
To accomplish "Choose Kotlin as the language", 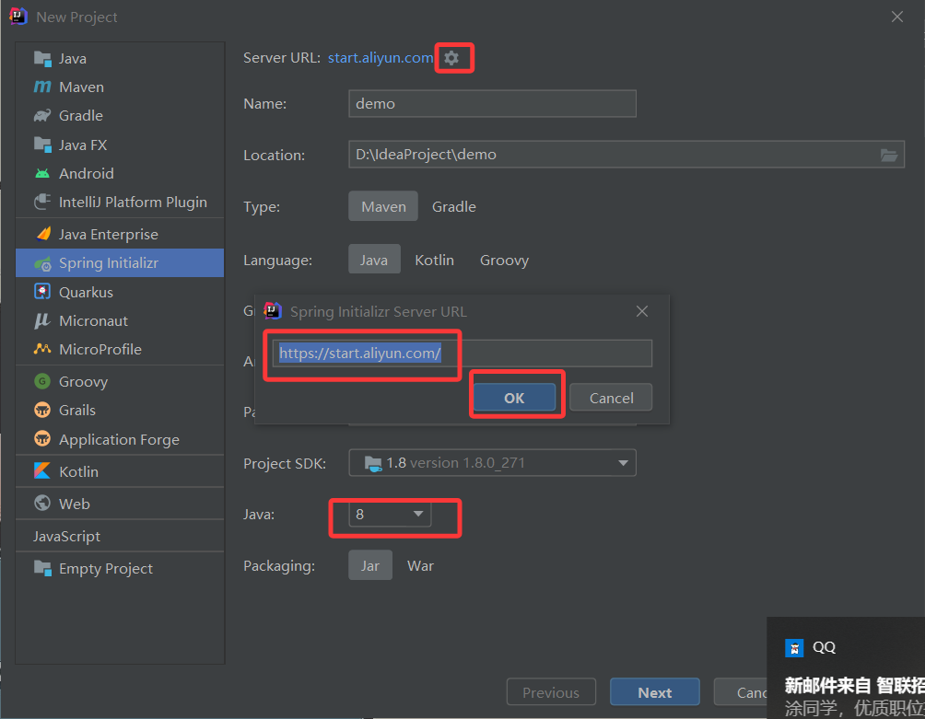I will point(434,260).
